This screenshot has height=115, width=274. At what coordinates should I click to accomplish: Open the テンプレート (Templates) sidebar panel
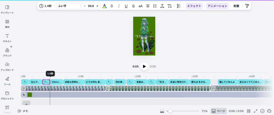pos(7,9)
